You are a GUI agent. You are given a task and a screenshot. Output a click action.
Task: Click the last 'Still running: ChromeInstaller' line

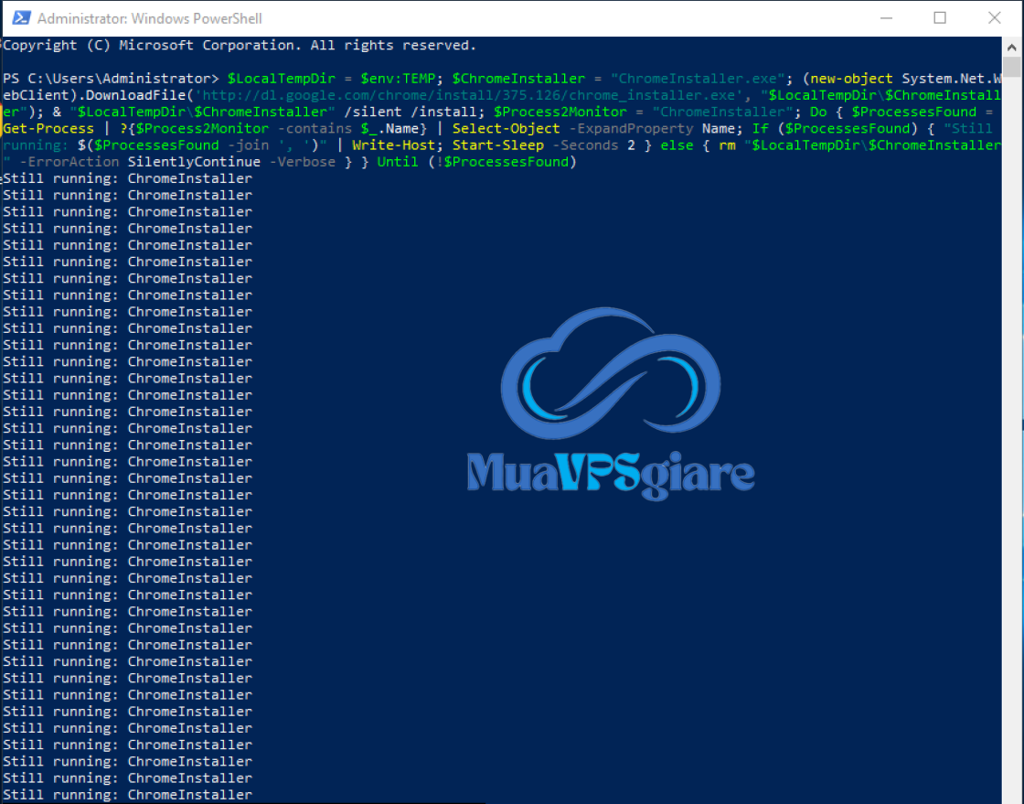pyautogui.click(x=127, y=795)
